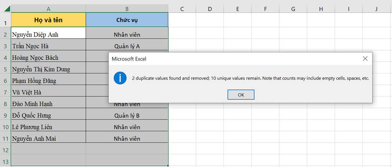Select column G header
392x167 pixels.
(x=293, y=9)
